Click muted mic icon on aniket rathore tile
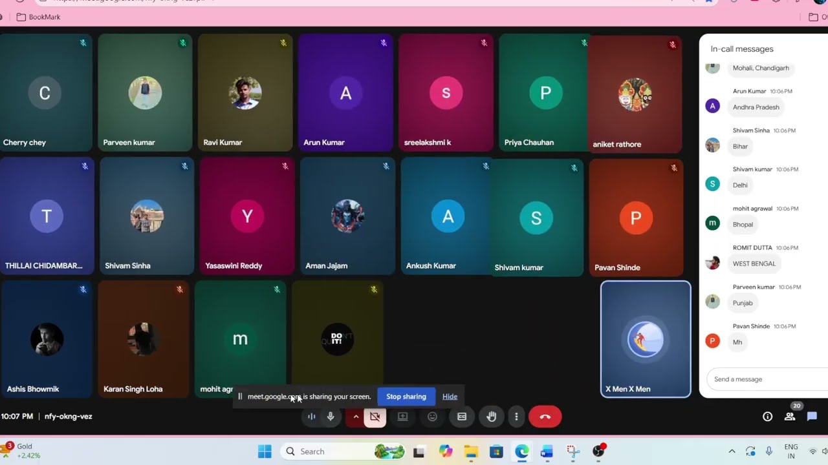This screenshot has width=828, height=465. [673, 45]
